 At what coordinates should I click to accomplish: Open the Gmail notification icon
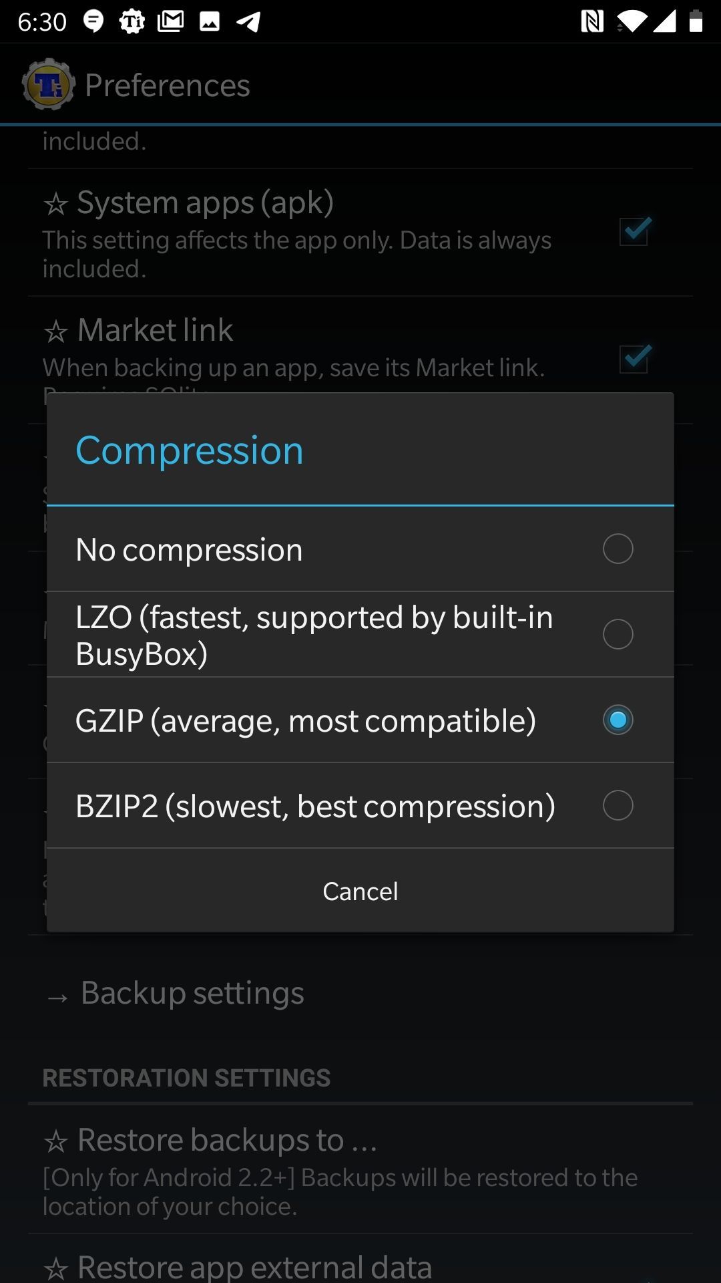(x=171, y=21)
